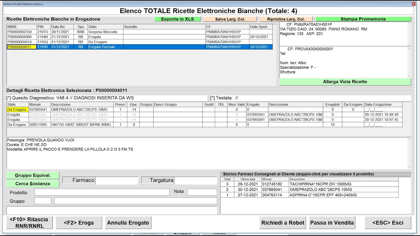Click the Erogata Parziale status cell

click(x=105, y=47)
